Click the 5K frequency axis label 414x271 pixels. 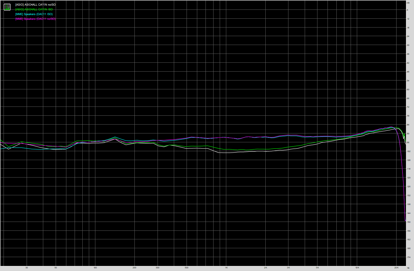pos(317,268)
